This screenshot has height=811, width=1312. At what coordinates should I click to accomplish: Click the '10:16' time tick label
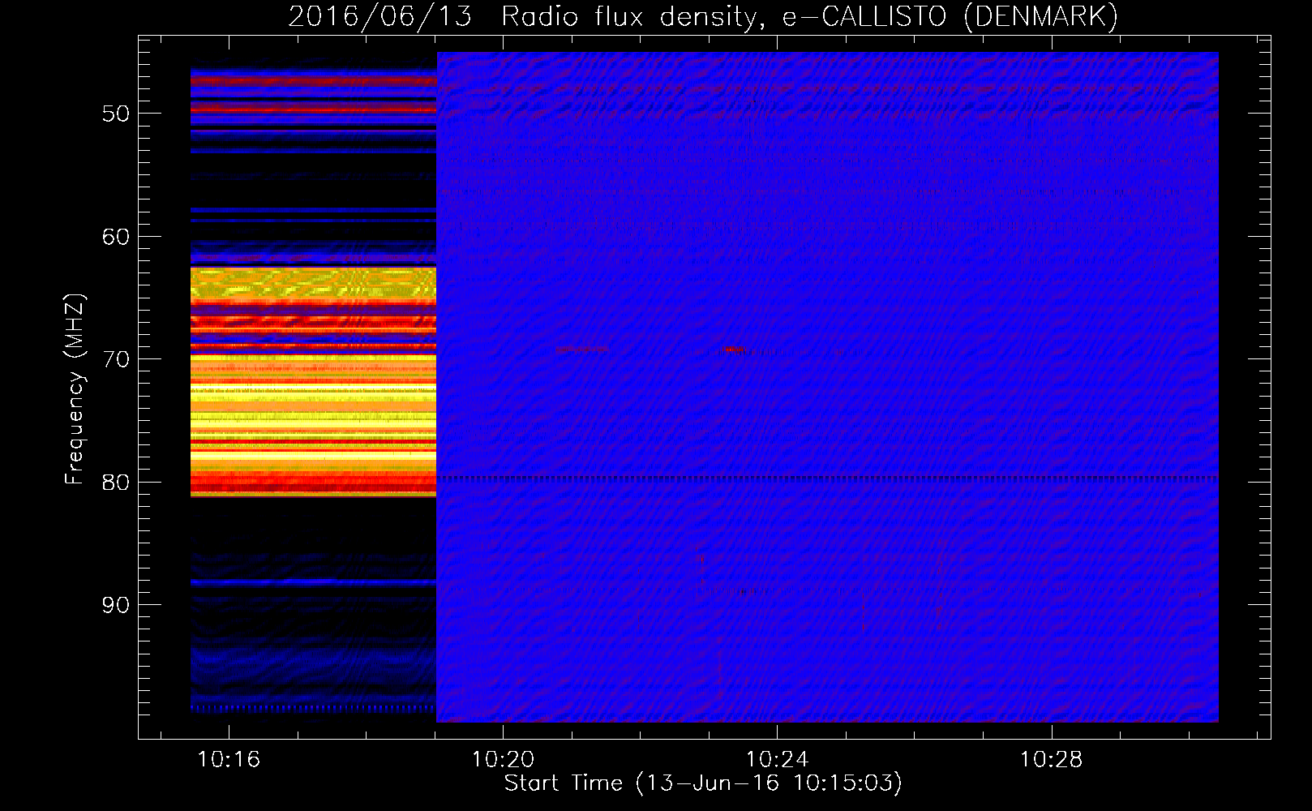[x=229, y=760]
